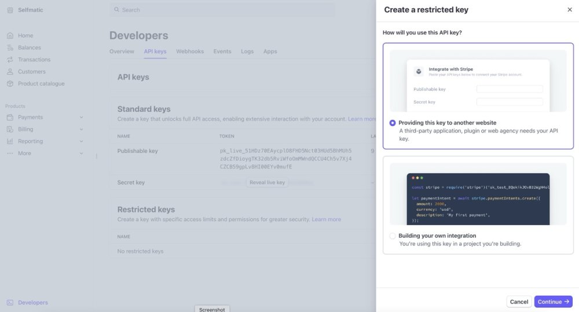Click the Developers sidebar label
Image resolution: width=579 pixels, height=312 pixels.
coord(33,302)
